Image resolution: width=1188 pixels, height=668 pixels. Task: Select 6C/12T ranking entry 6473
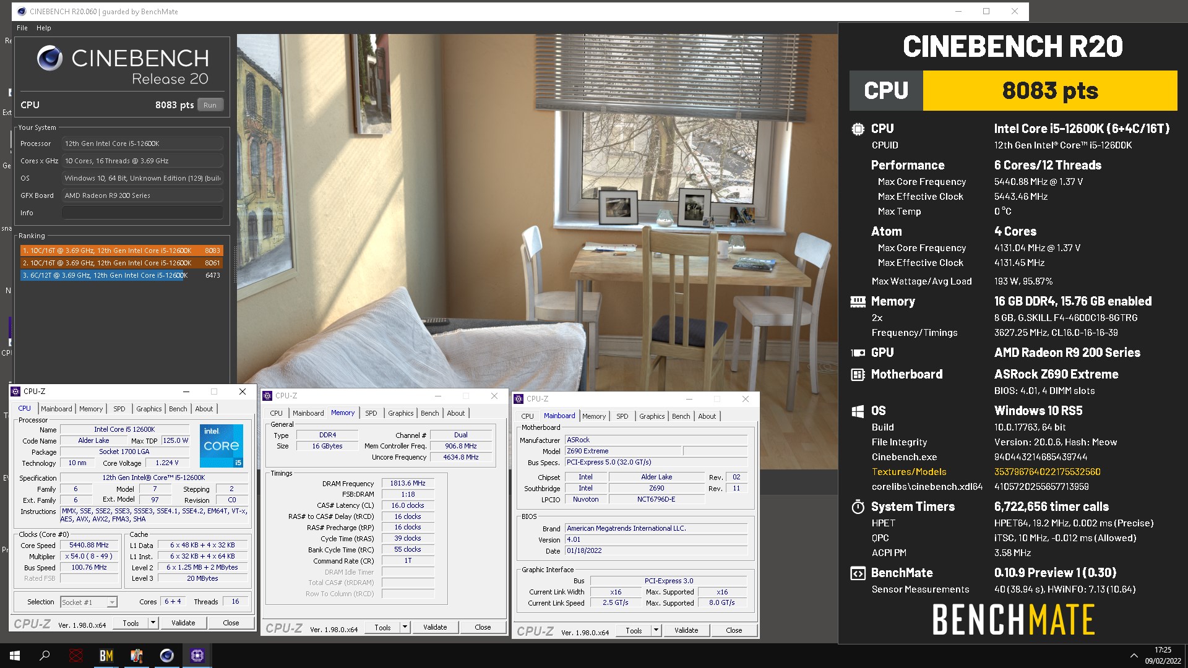(121, 275)
